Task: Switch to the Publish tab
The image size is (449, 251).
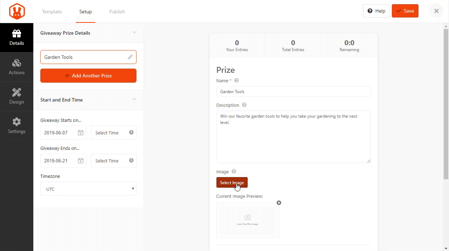Action: click(117, 12)
